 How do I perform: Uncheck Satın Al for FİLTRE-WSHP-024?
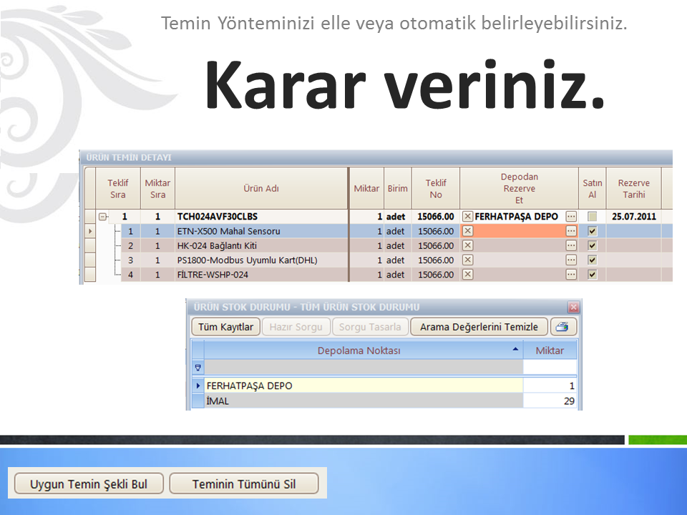tap(592, 274)
